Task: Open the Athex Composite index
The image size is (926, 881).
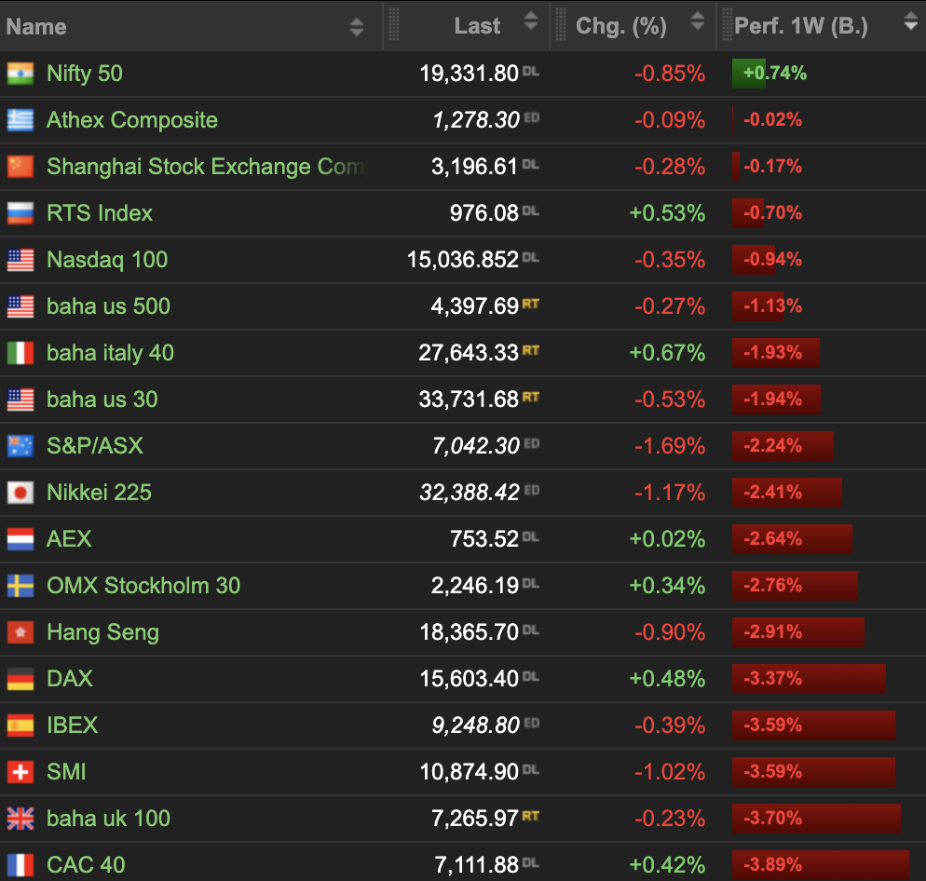Action: tap(132, 120)
